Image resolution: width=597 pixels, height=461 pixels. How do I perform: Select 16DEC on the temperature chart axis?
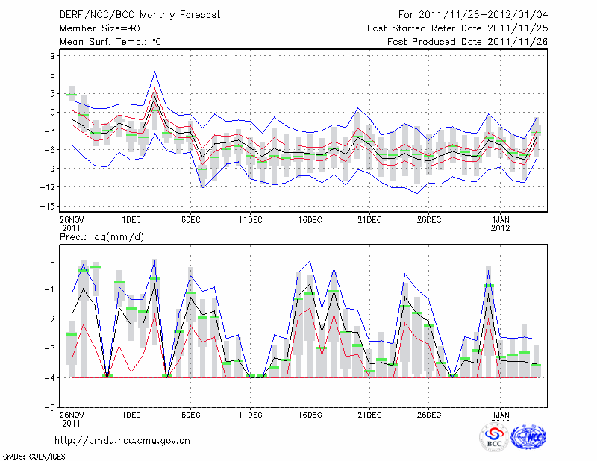coord(310,219)
